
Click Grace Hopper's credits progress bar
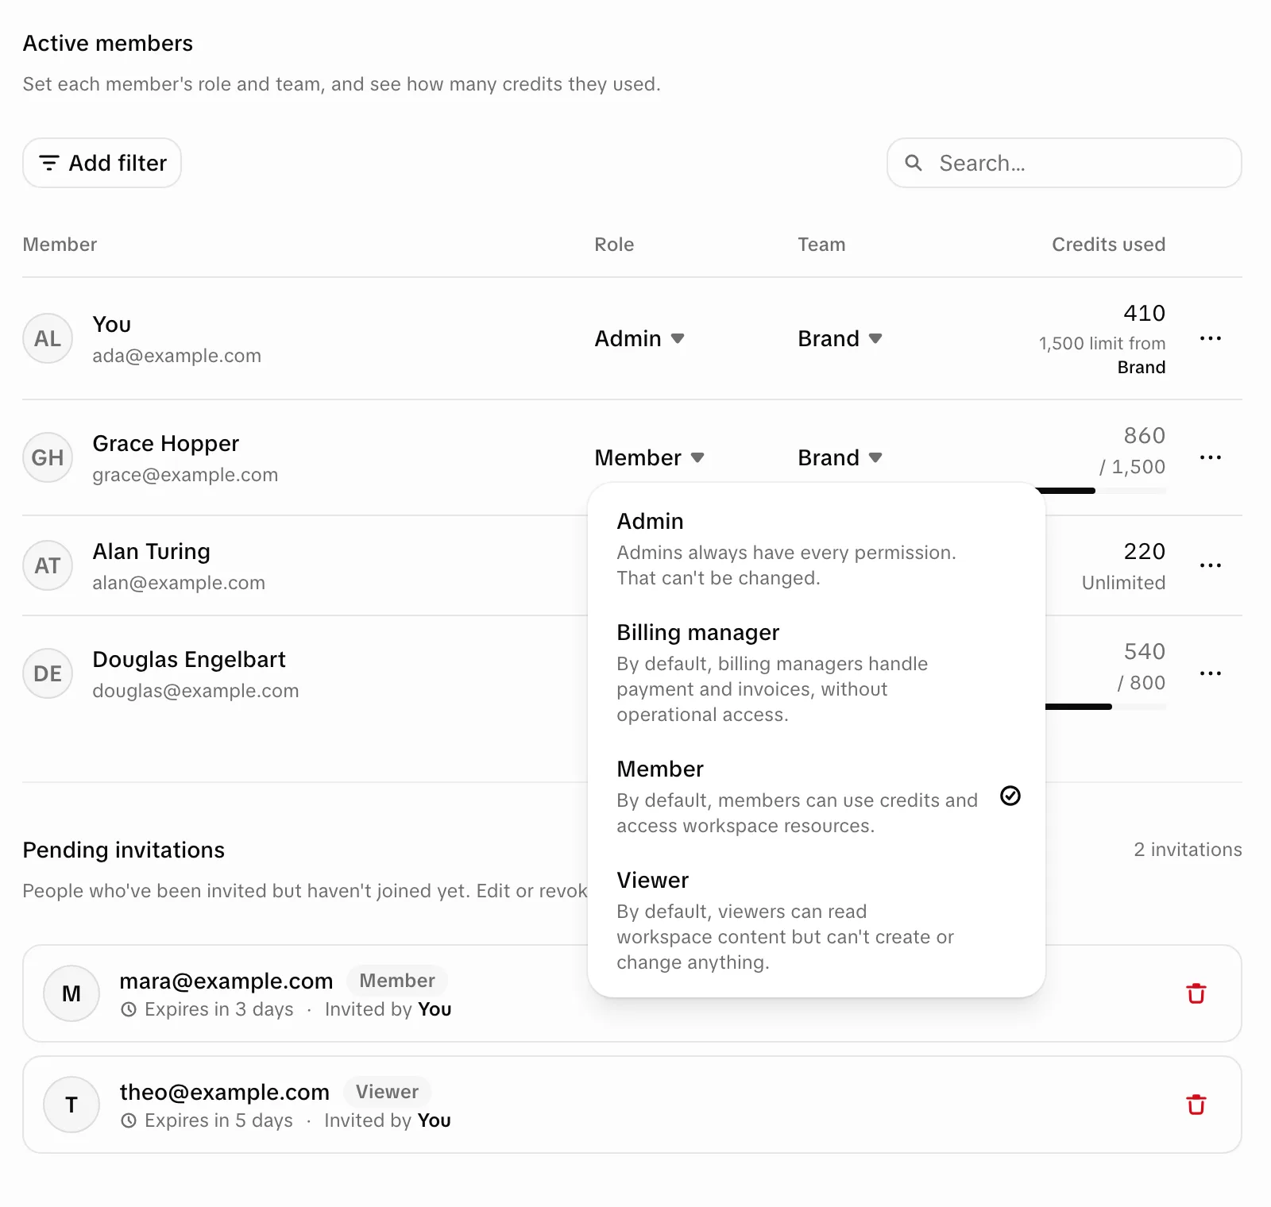pyautogui.click(x=1100, y=491)
